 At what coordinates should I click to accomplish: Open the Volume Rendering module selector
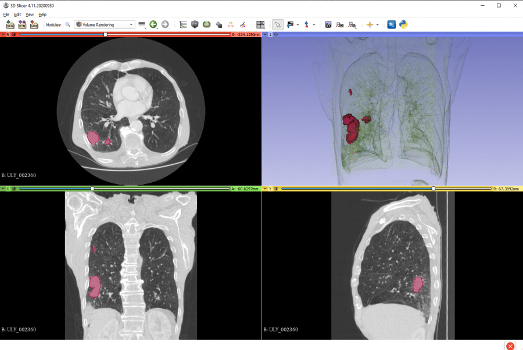[105, 24]
